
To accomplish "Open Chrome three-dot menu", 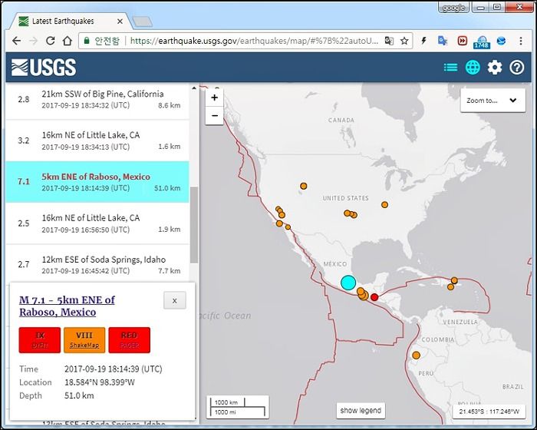I will 521,41.
